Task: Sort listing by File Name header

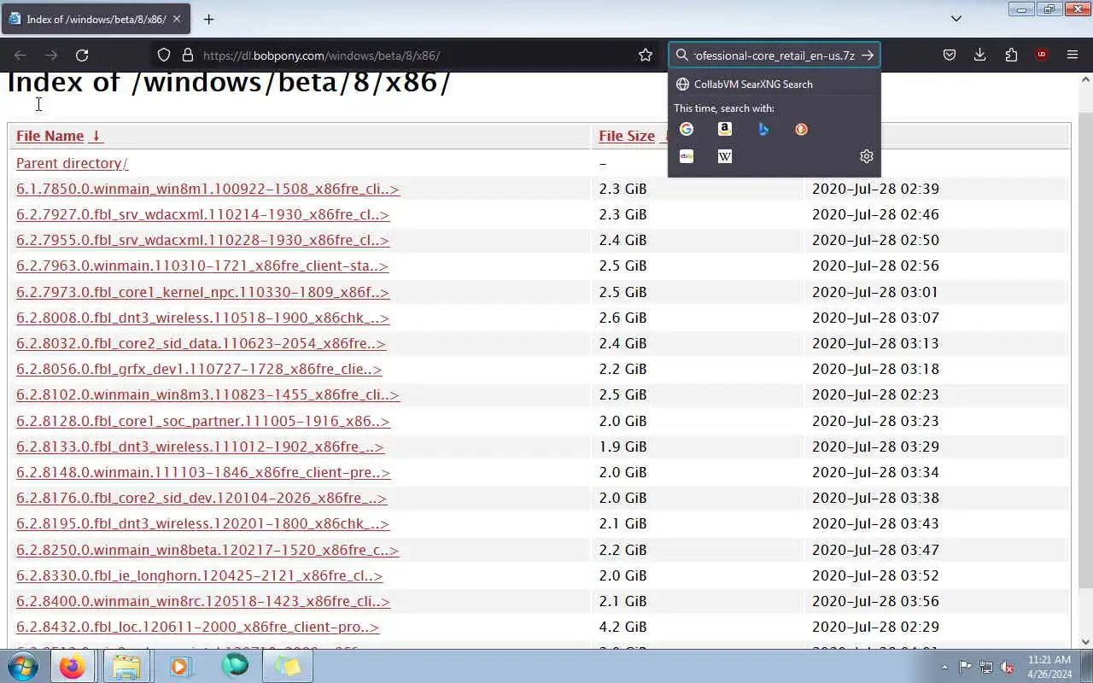Action: (58, 136)
